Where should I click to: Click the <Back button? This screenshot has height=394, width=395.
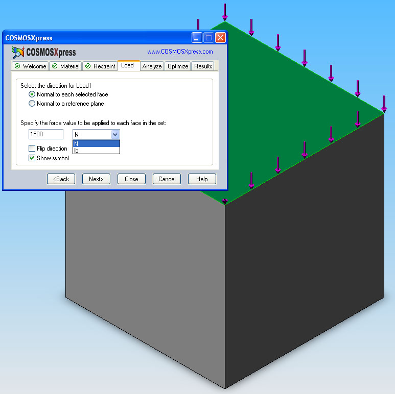pos(61,179)
